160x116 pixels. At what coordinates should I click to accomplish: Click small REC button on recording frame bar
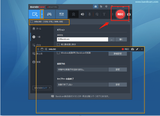pyautogui.click(x=125, y=49)
